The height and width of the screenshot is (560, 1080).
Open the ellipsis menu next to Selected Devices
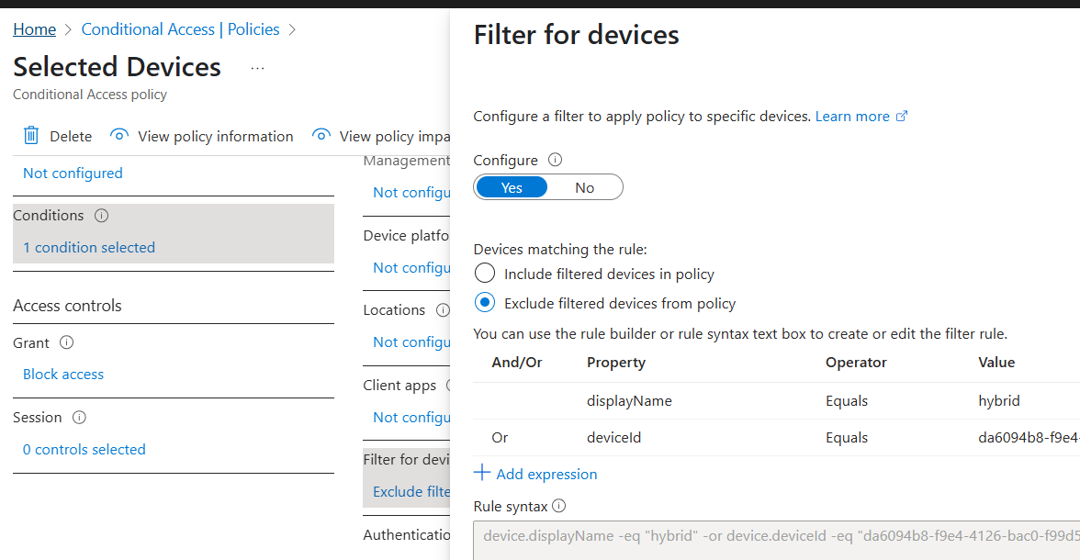[x=257, y=68]
